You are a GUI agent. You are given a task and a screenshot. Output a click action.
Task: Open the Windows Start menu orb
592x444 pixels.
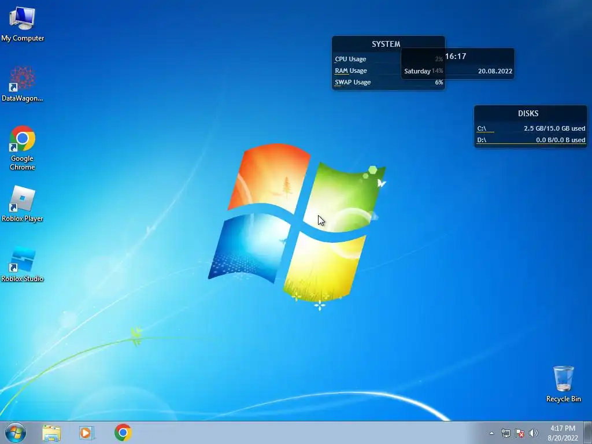tap(16, 432)
